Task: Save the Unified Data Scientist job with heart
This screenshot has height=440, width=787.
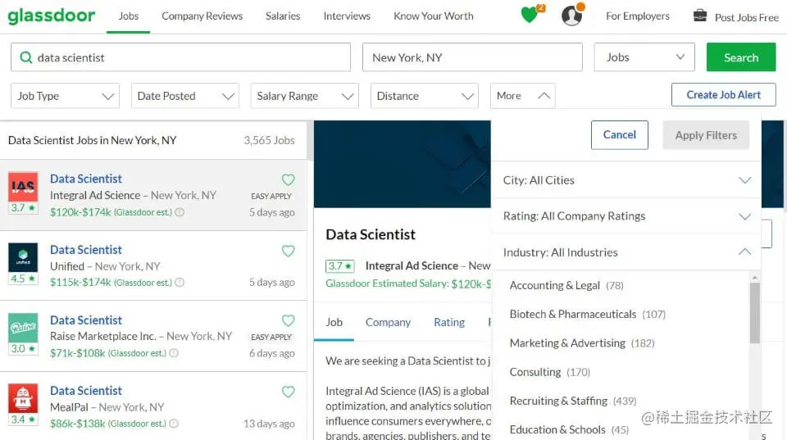Action: click(288, 251)
